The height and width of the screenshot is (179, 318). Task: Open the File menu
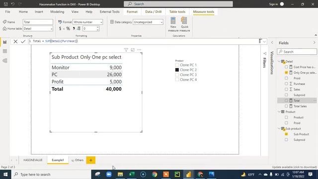coord(8,12)
